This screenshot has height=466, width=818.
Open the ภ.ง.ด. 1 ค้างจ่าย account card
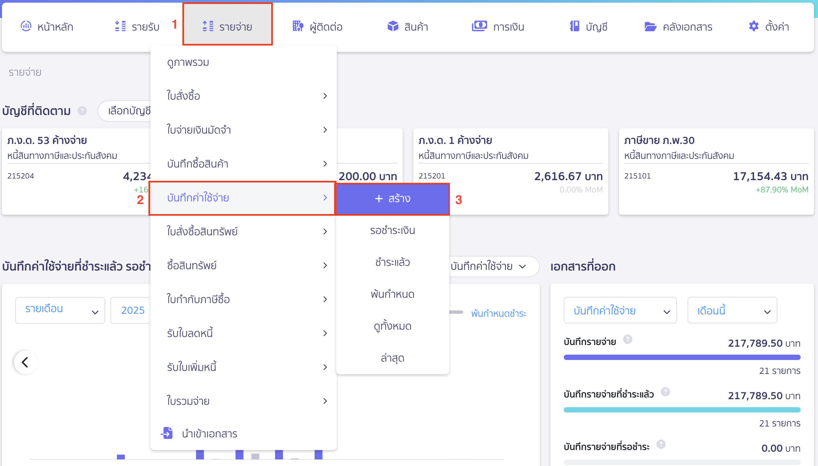pos(511,172)
